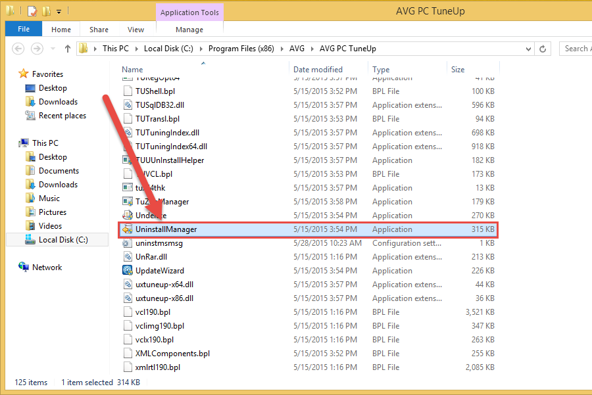Click the Recent places icon
The width and height of the screenshot is (592, 395).
[x=30, y=116]
